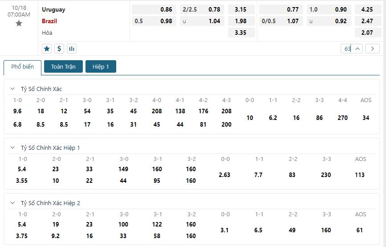The image size is (386, 247).
Task: Select first-half 3-0 odds 149
Action: coord(123,169)
